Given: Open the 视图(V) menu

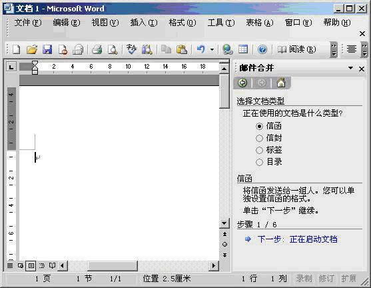Looking at the screenshot, I should [105, 23].
